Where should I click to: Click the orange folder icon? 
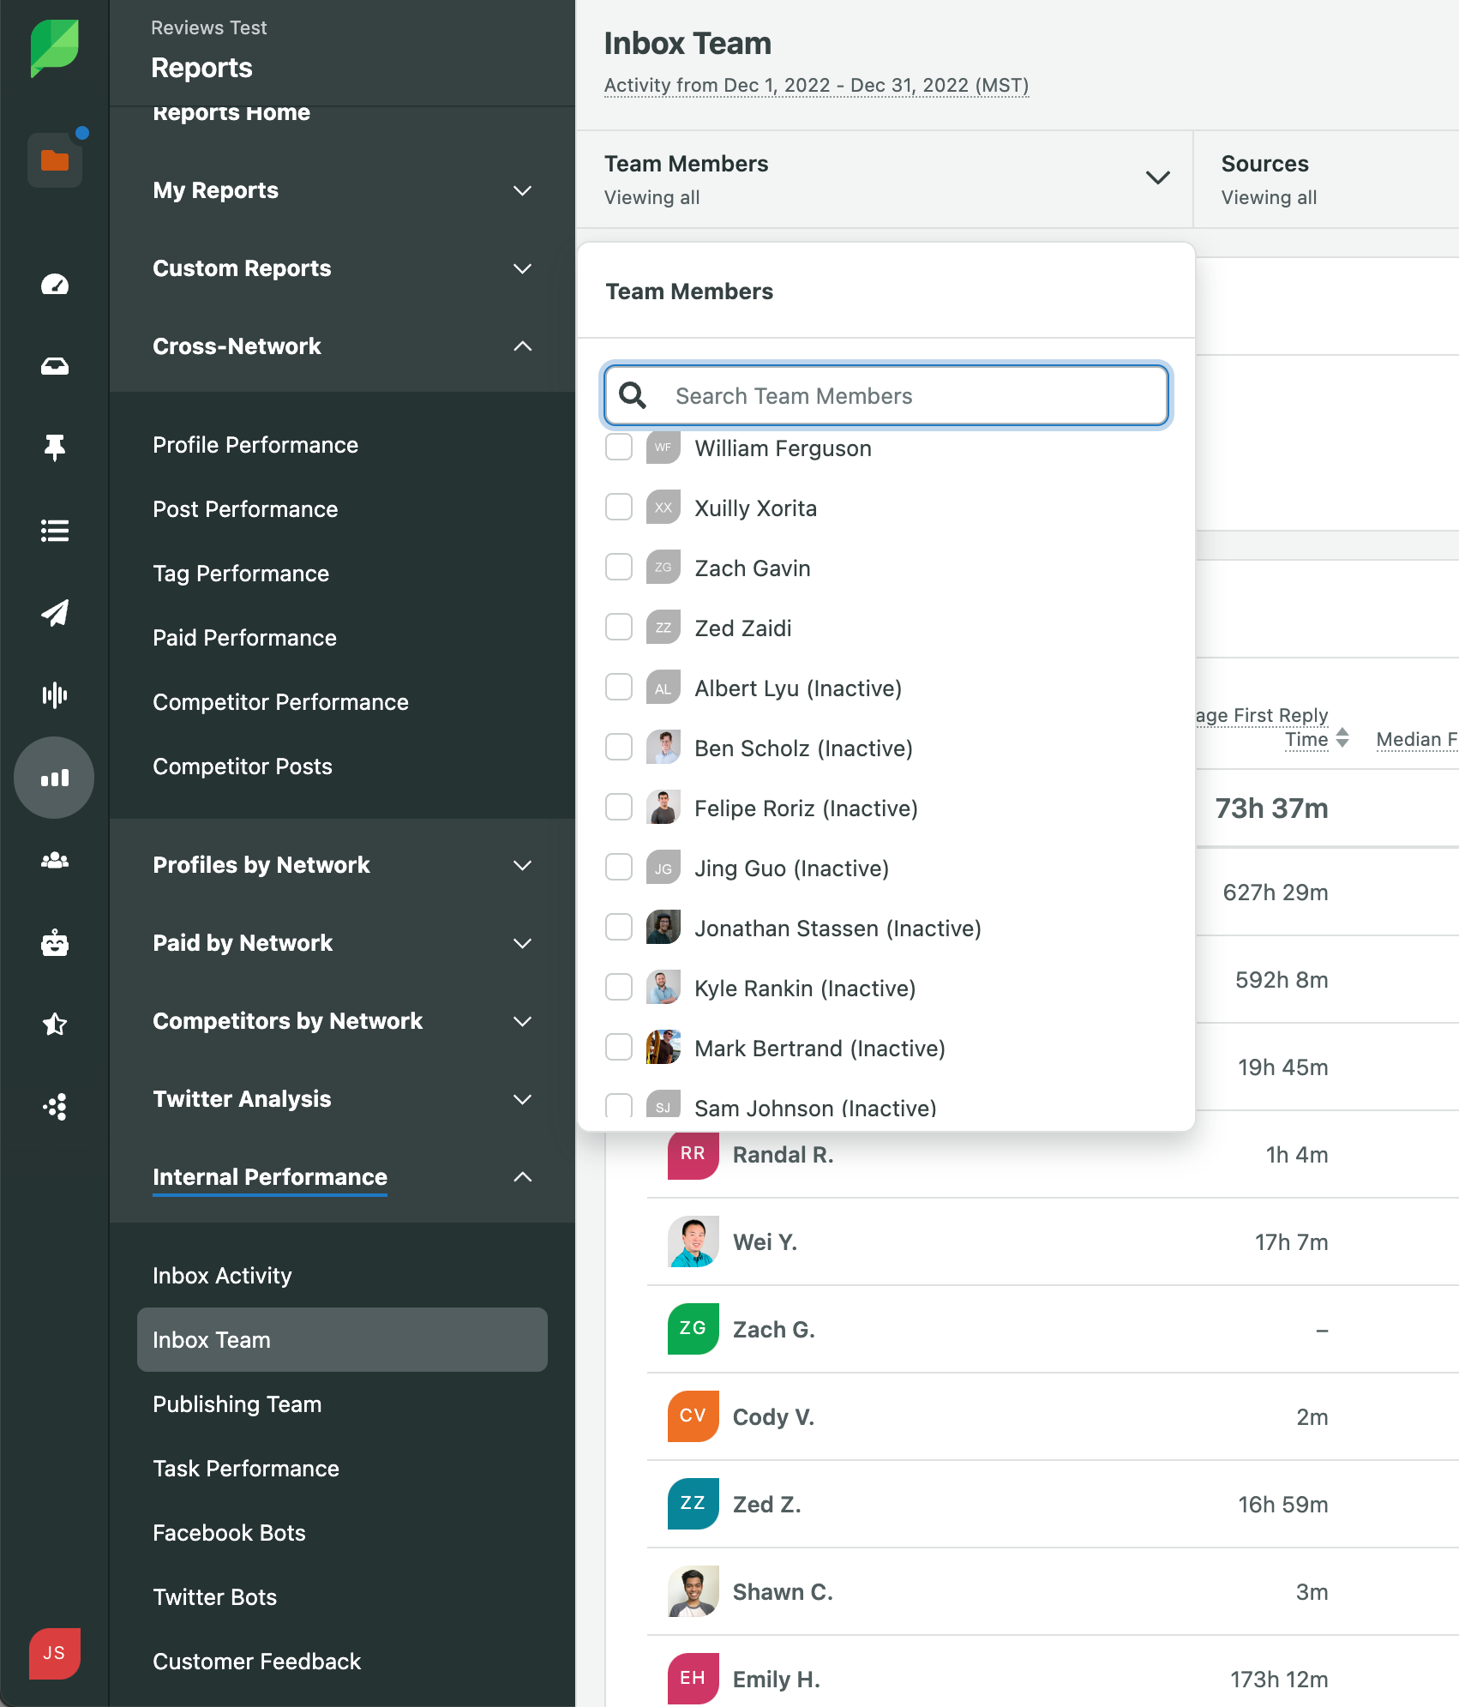pyautogui.click(x=55, y=160)
